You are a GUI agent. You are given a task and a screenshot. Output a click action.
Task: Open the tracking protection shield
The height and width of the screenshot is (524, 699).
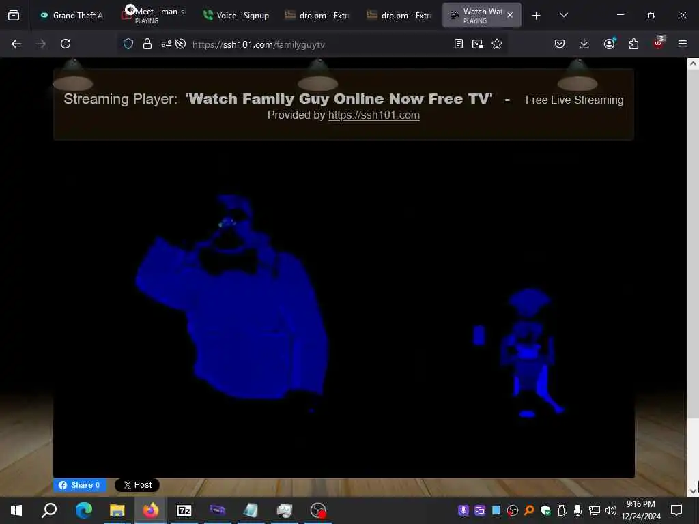128,44
